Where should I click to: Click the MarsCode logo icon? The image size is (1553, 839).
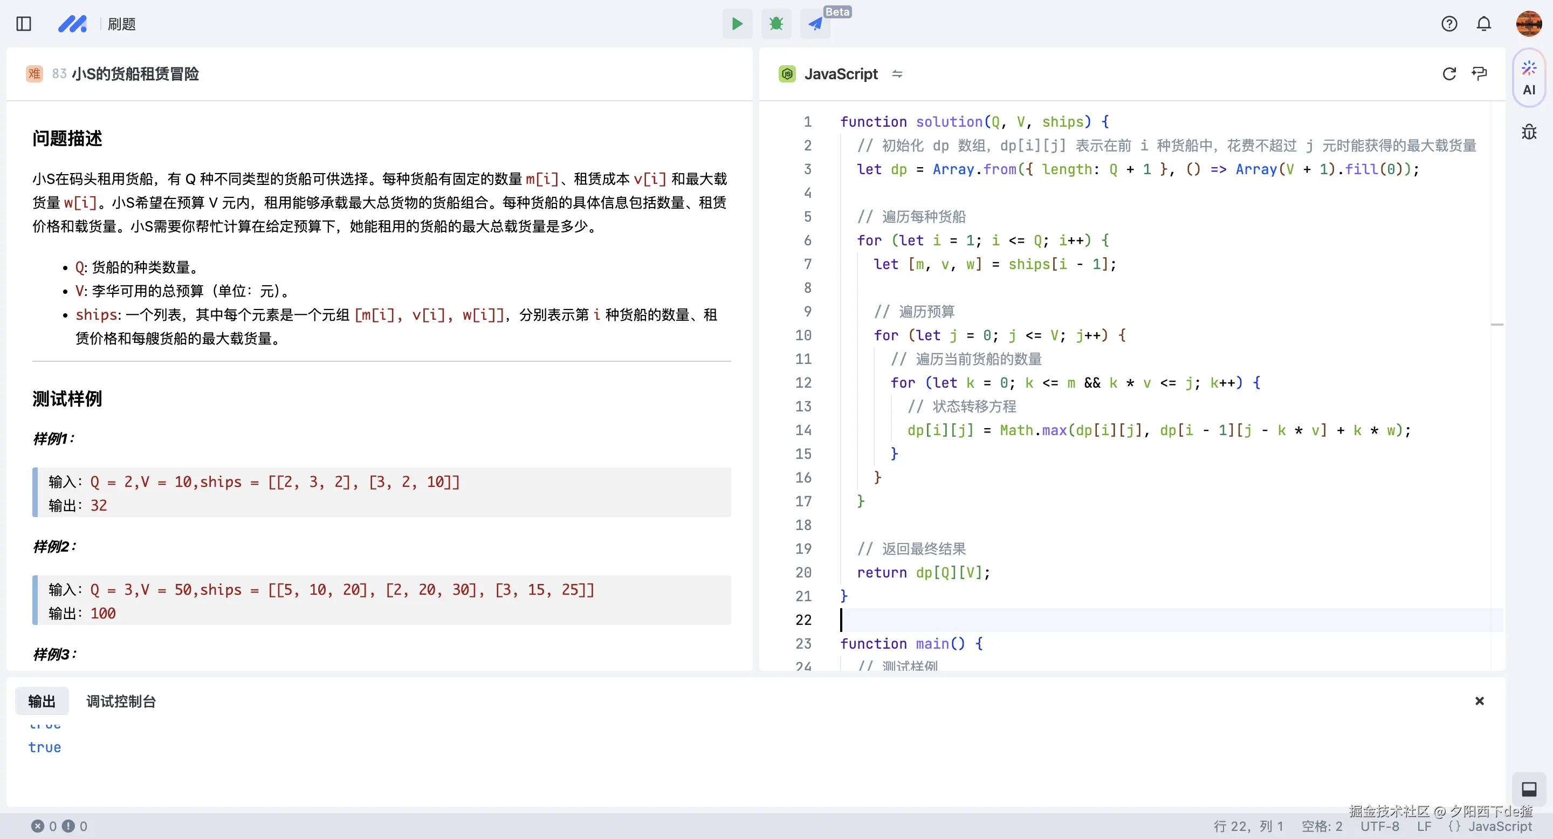coord(72,24)
